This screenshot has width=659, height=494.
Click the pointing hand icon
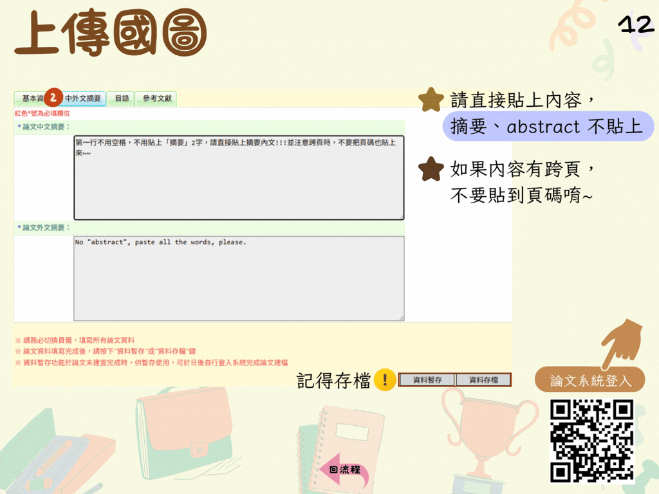pyautogui.click(x=622, y=343)
